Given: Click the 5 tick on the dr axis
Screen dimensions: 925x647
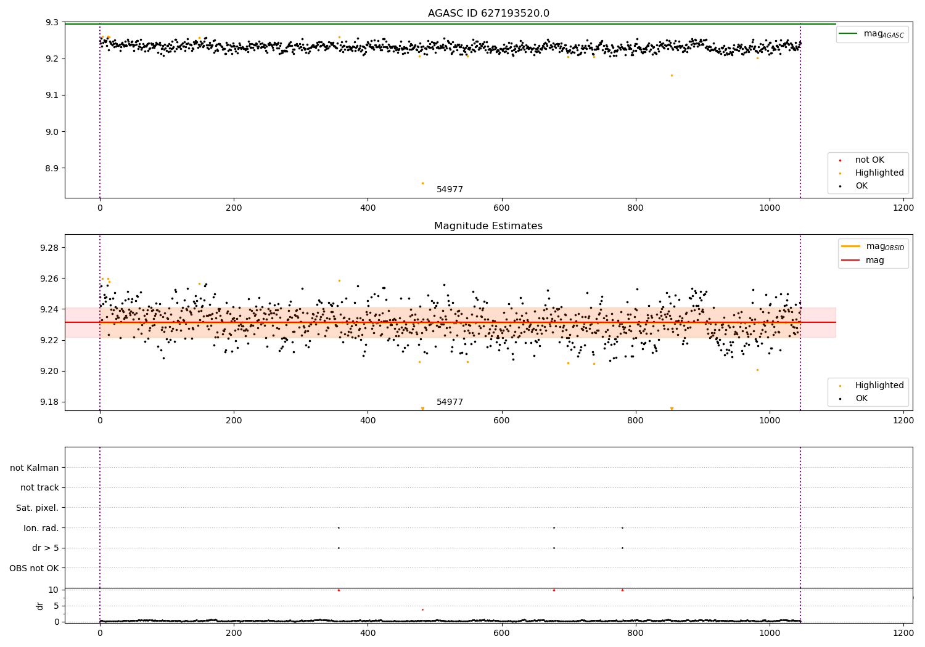Looking at the screenshot, I should pos(57,606).
